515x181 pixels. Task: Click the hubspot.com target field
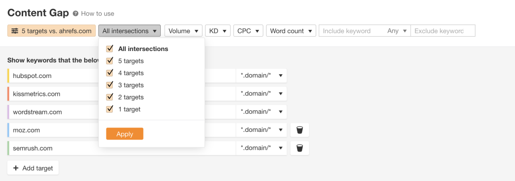[x=122, y=76]
